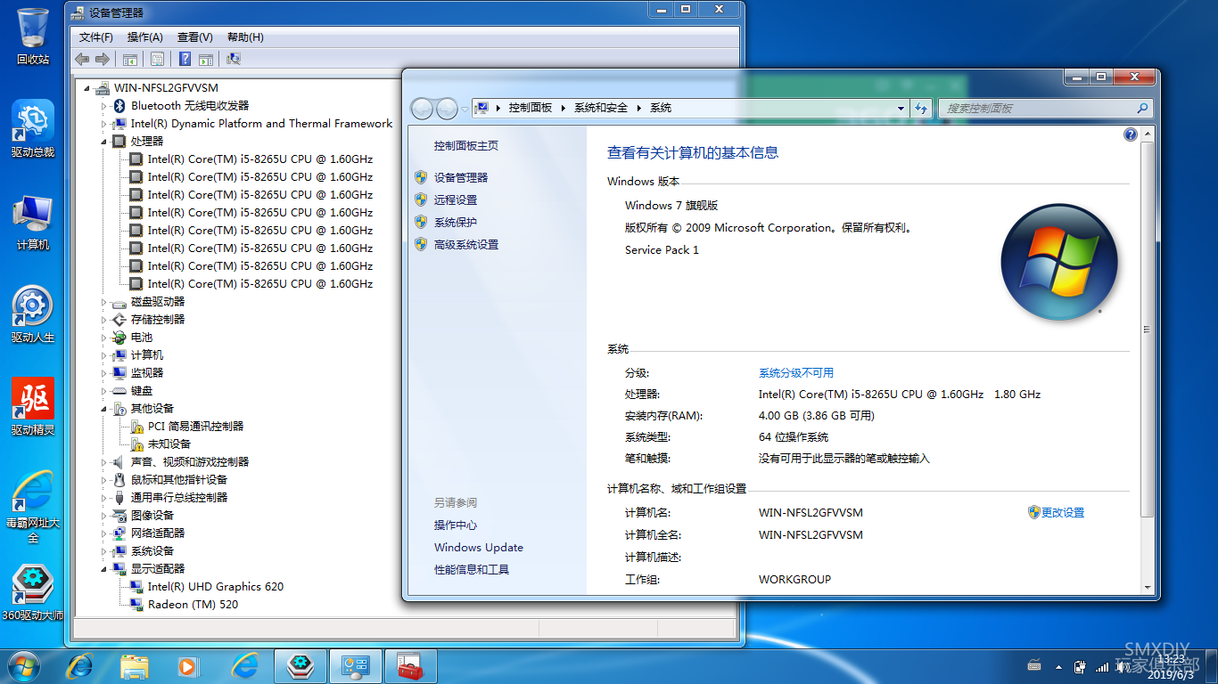Click the show/hide console tree toolbar icon
The height and width of the screenshot is (684, 1218).
(130, 59)
